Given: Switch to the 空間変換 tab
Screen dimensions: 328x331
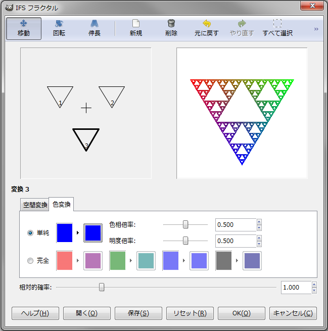Looking at the screenshot, I should pyautogui.click(x=35, y=205).
